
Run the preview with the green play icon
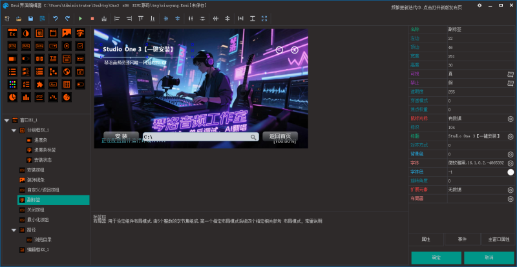pos(80,19)
